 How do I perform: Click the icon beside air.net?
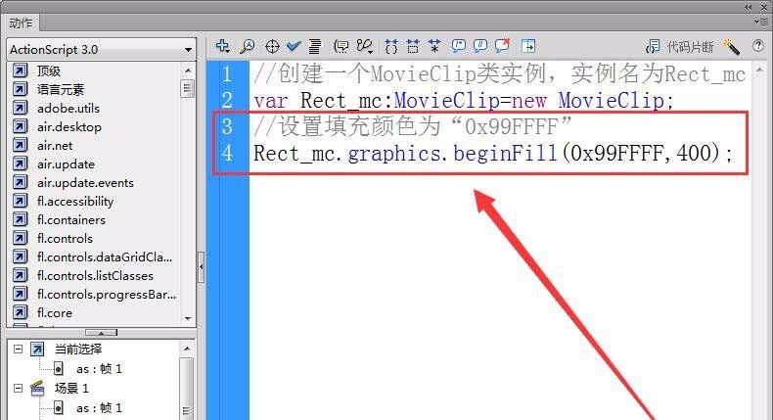tap(20, 145)
